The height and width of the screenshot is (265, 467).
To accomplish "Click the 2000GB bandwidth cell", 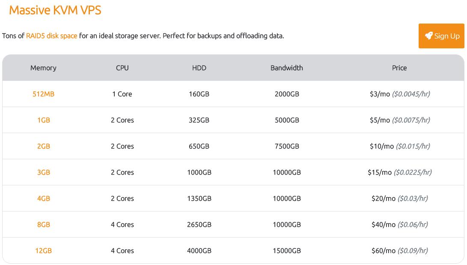I will 286,94.
